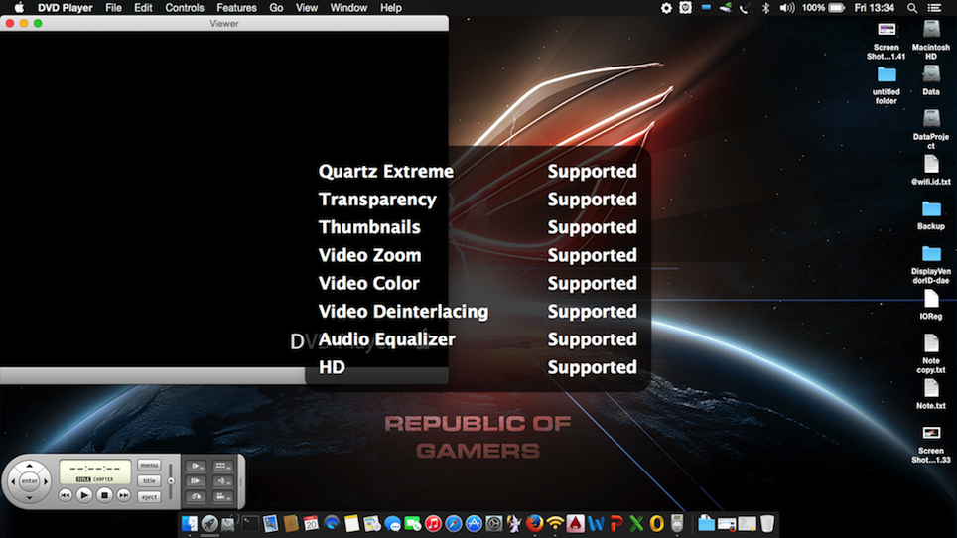Open the Edit menu
957x538 pixels.
click(x=143, y=8)
